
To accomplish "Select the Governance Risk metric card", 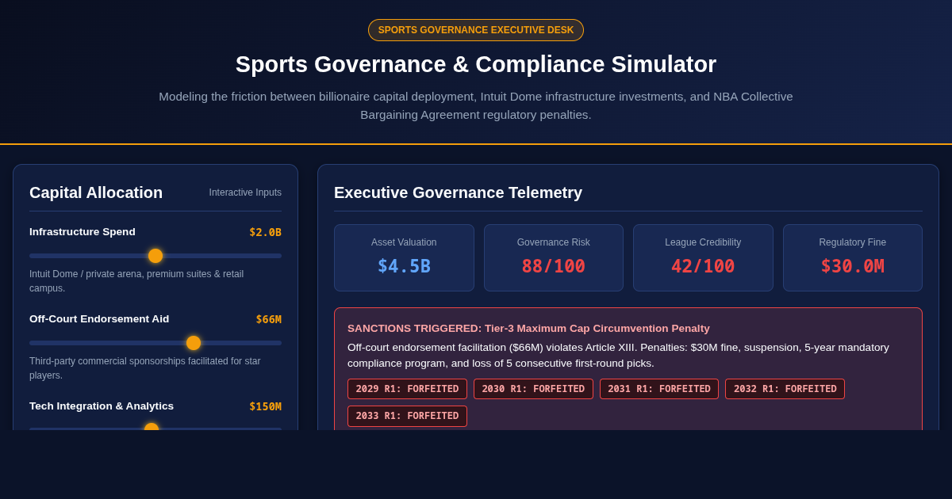I will click(554, 257).
